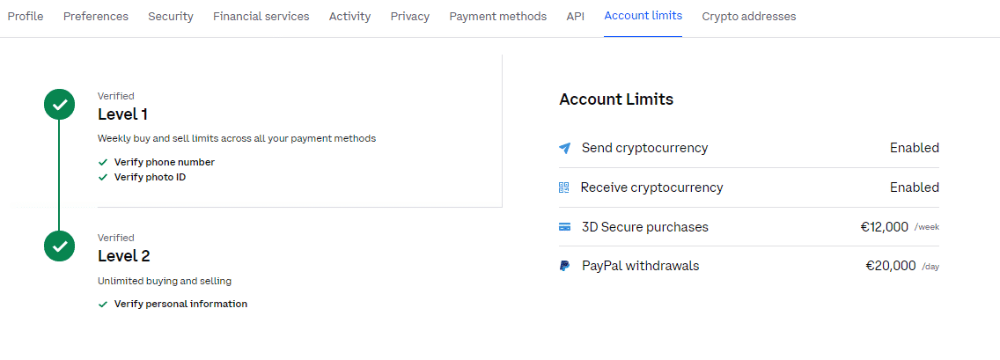Click the Send cryptocurrency row label
Viewport: 1000px width, 360px height.
[x=644, y=148]
